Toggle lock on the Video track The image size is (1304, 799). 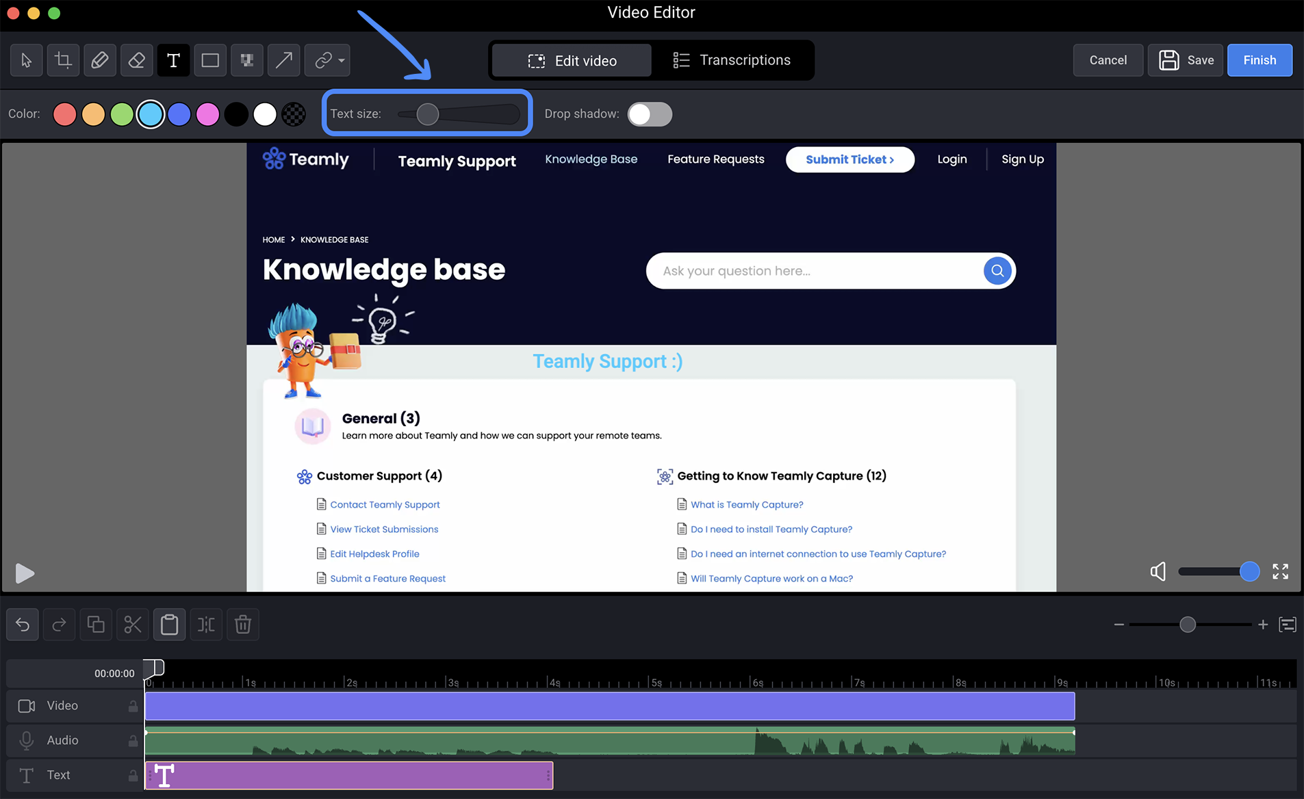pyautogui.click(x=133, y=706)
